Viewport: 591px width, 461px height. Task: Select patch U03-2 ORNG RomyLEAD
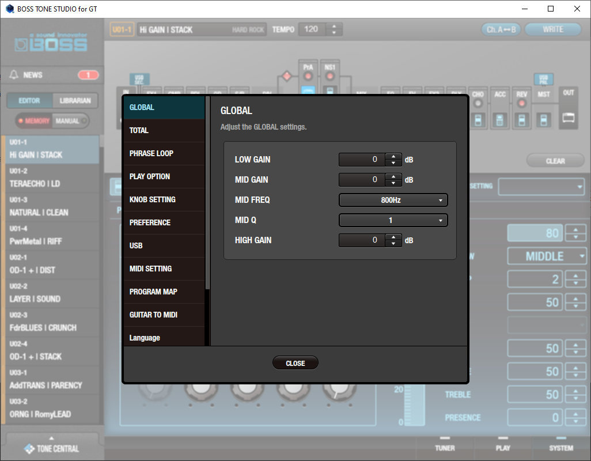(52, 409)
